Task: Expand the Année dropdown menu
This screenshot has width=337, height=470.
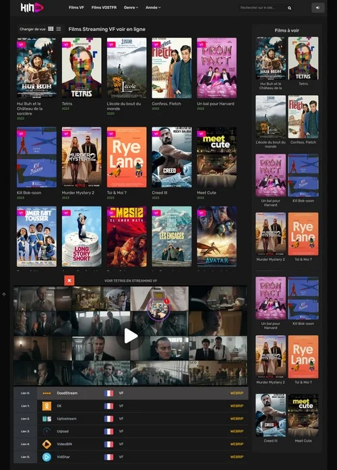Action: [x=153, y=7]
